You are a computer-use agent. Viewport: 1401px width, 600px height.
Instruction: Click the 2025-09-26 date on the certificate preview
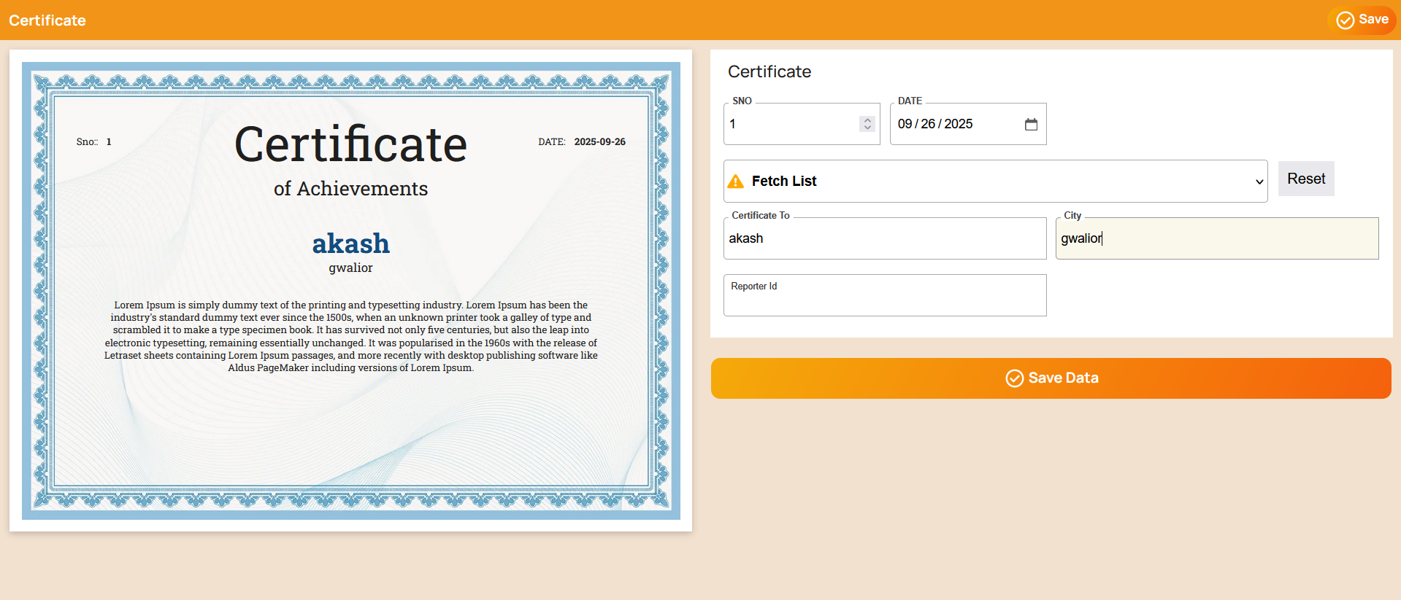click(x=599, y=142)
